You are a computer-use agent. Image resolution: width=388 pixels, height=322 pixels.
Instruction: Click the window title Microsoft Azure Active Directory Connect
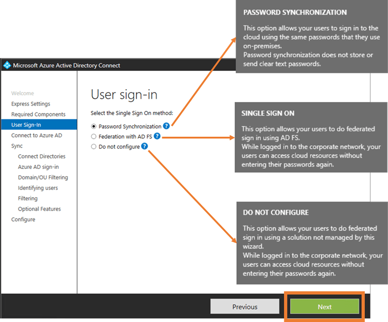coord(66,65)
